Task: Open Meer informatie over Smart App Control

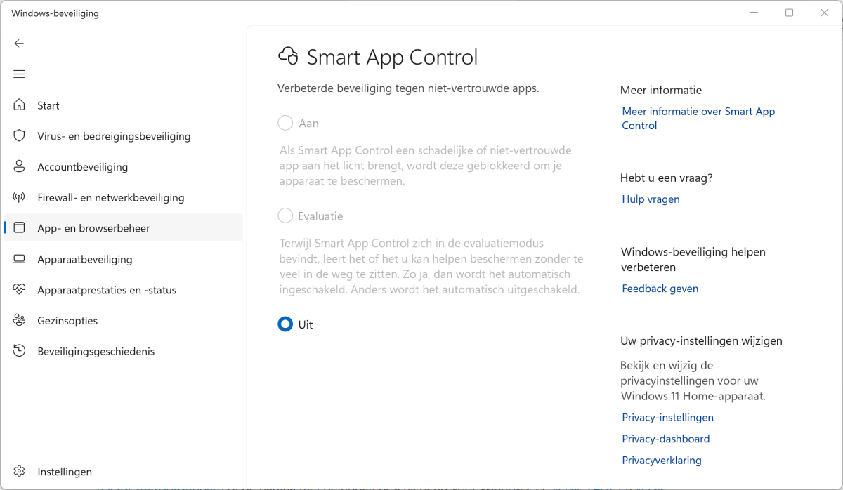Action: point(698,119)
